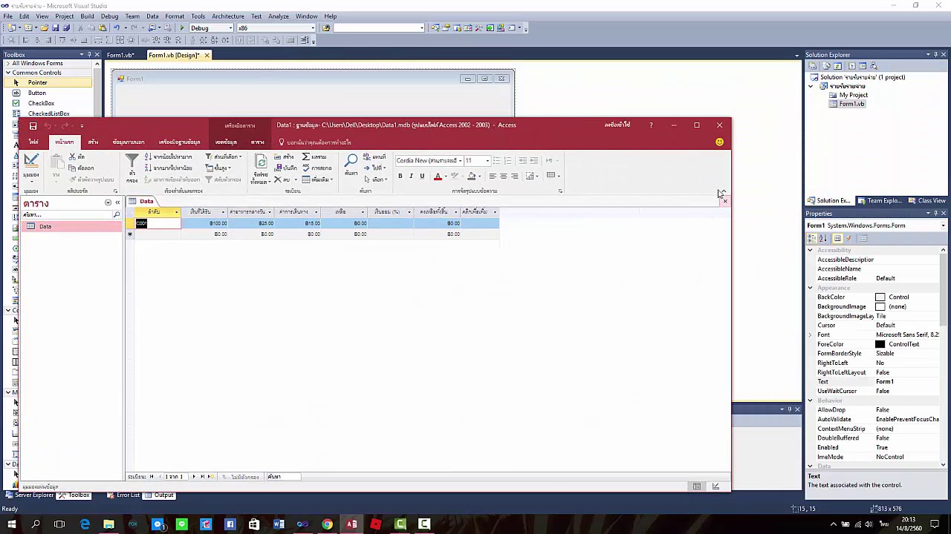Click the Events lightning icon in Properties panel
Screen dimensions: 951x534
849,238
